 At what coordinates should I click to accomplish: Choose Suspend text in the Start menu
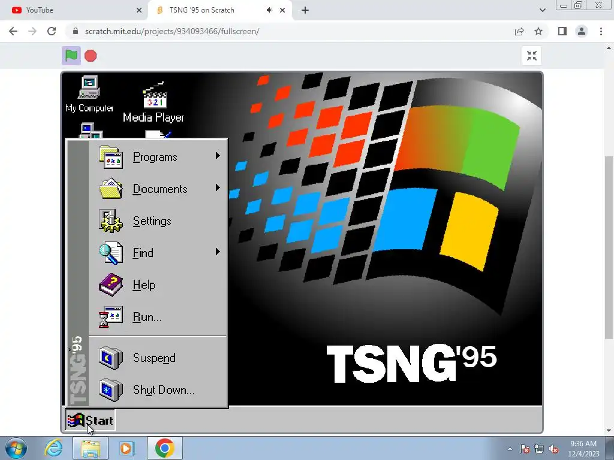[154, 358]
